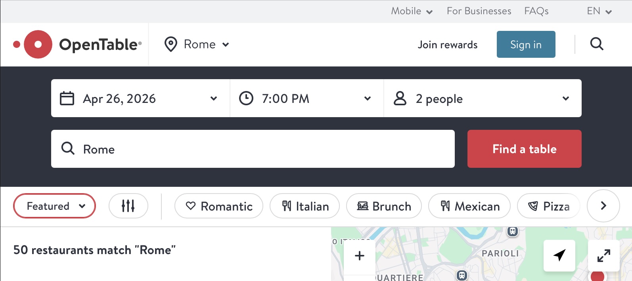632x281 pixels.
Task: Click the location pin icon beside Rome
Action: point(171,44)
